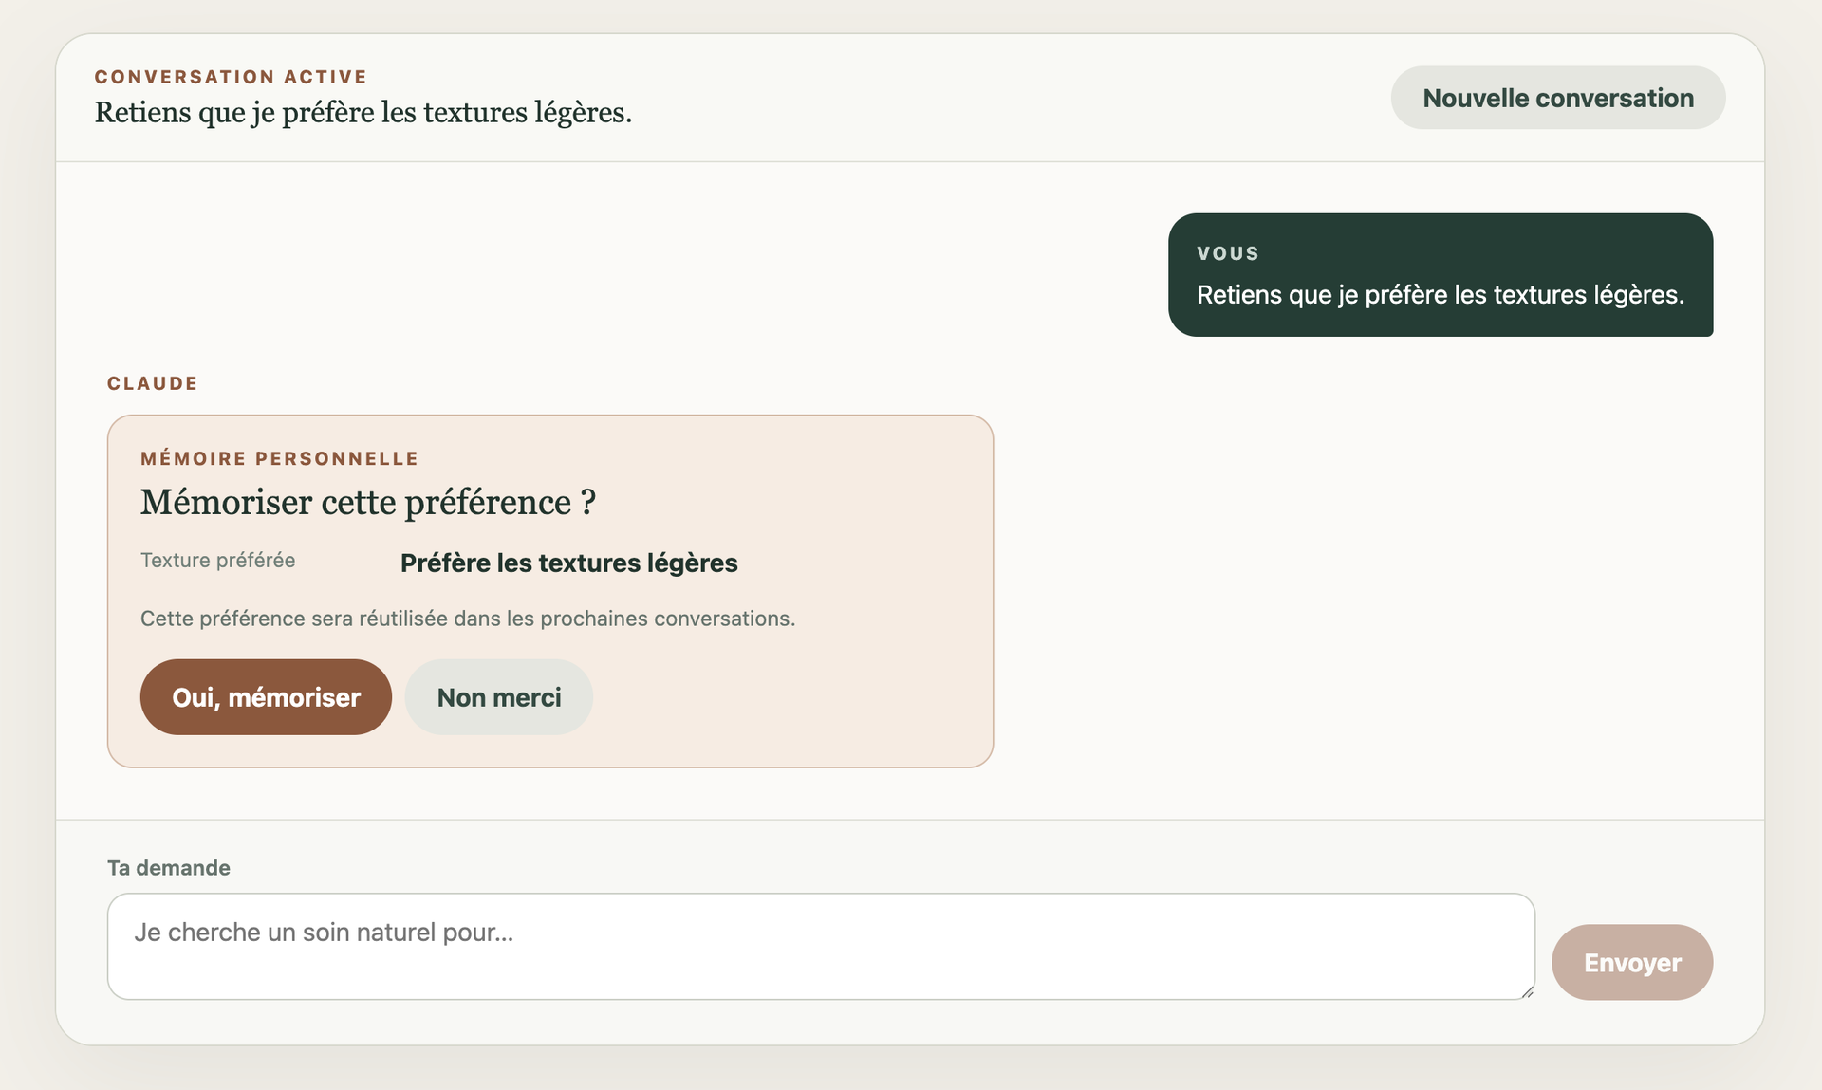Viewport: 1822px width, 1090px height.
Task: Click the Ta demande field label
Action: 169,868
